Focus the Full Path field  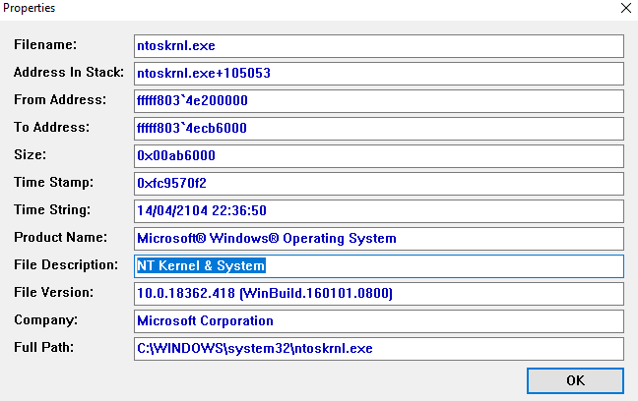pos(379,349)
